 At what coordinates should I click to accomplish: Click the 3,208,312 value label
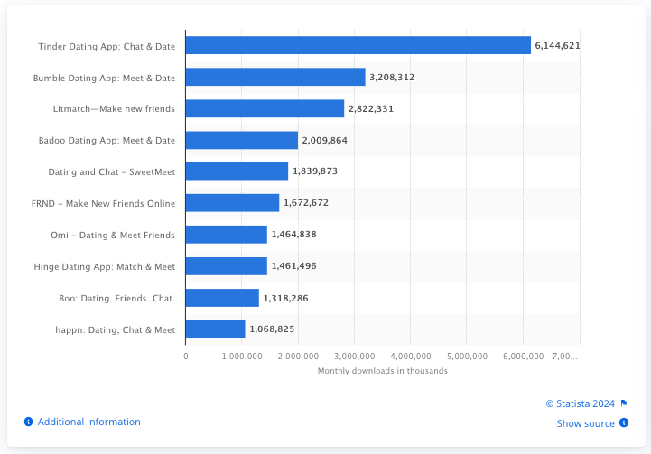point(392,77)
